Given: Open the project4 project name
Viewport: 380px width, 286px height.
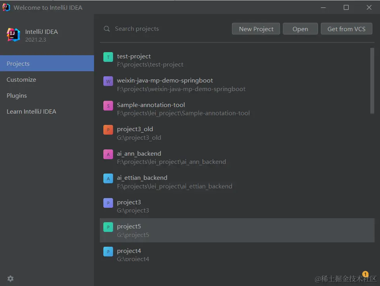Looking at the screenshot, I should pos(129,251).
